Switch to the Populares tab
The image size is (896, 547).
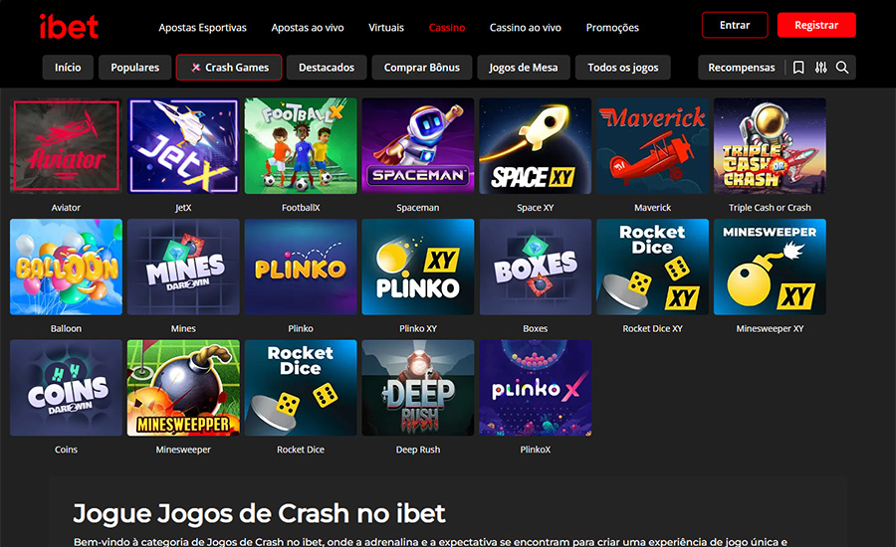(x=134, y=68)
